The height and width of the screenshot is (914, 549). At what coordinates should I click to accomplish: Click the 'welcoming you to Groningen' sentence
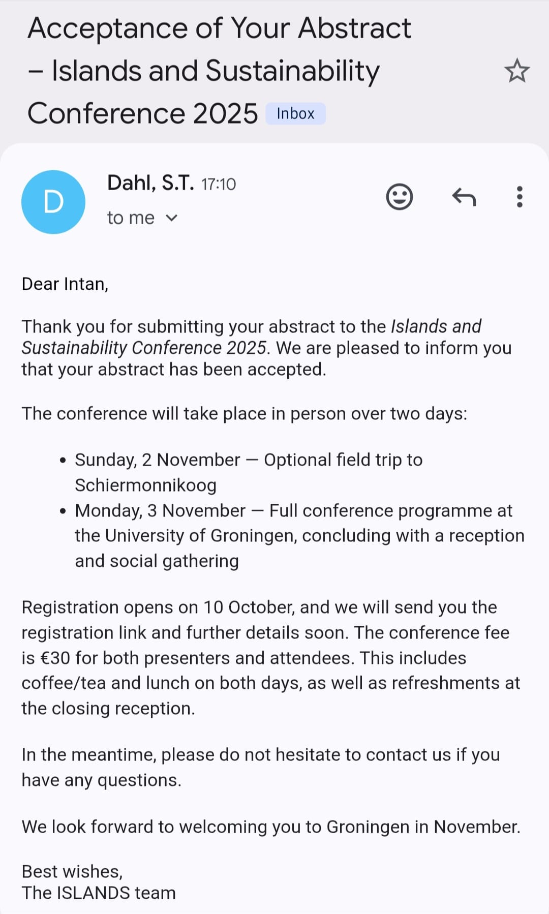point(271,827)
